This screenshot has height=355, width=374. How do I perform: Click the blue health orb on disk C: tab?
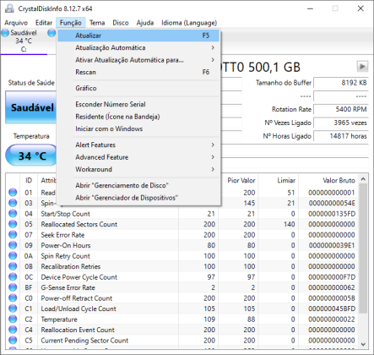coord(5,33)
